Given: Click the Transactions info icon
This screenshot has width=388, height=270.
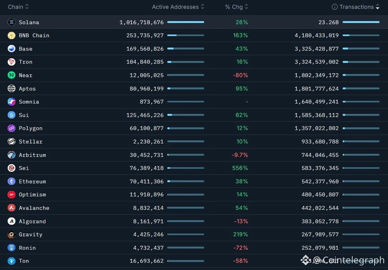Looking at the screenshot, I should pos(335,7).
